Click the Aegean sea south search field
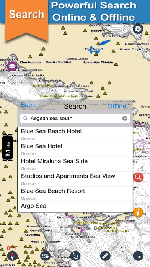This screenshot has width=150, height=267. (75, 118)
